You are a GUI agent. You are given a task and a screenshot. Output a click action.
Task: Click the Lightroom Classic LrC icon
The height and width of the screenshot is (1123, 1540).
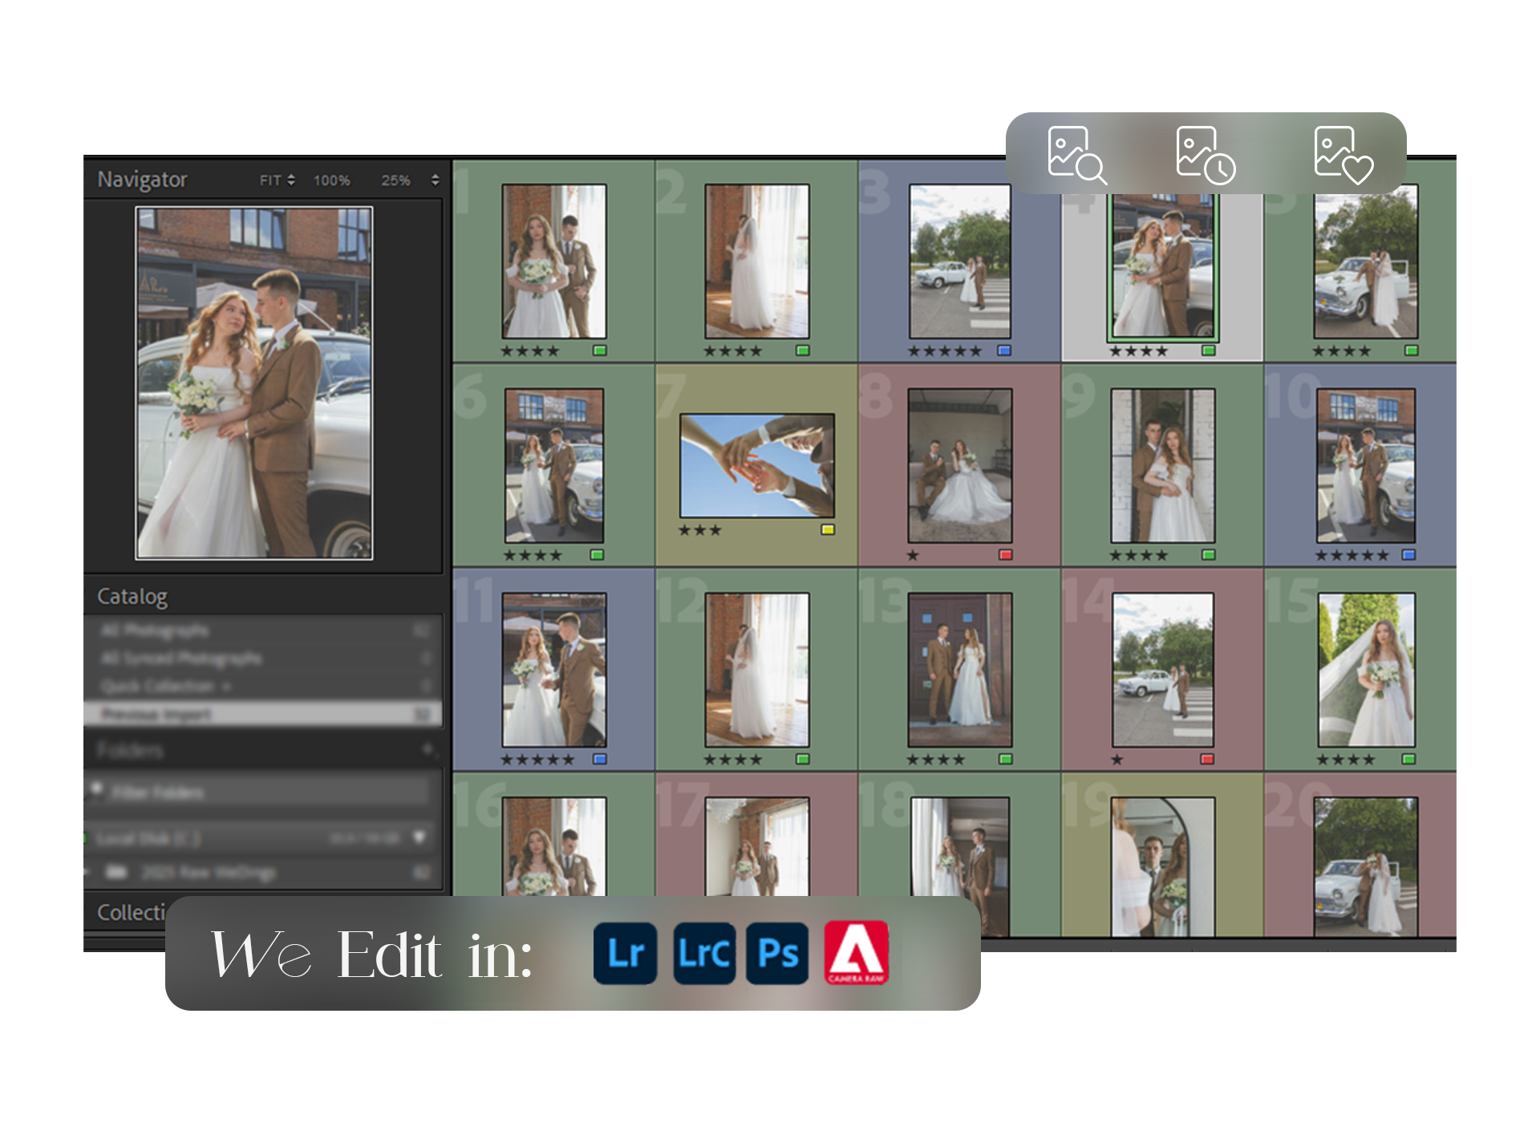pos(703,953)
